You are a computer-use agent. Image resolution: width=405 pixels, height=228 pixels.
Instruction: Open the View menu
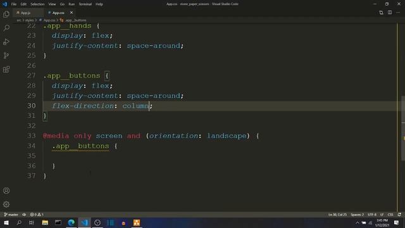point(52,4)
